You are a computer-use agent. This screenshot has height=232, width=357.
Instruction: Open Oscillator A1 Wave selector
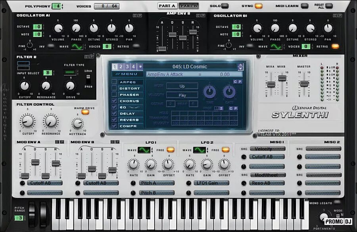coord(77,47)
